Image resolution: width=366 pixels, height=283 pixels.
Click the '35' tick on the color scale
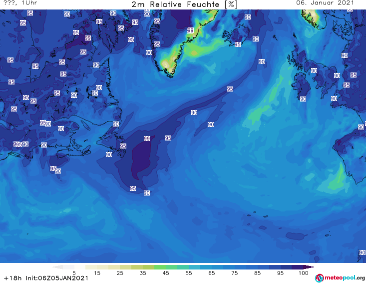click(143, 273)
